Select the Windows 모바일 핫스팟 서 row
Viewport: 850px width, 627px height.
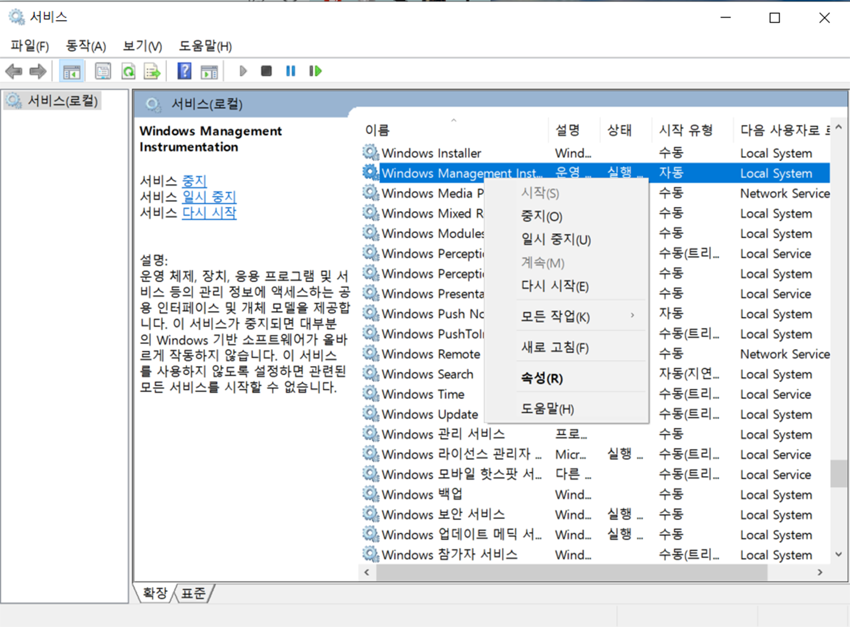(x=596, y=474)
